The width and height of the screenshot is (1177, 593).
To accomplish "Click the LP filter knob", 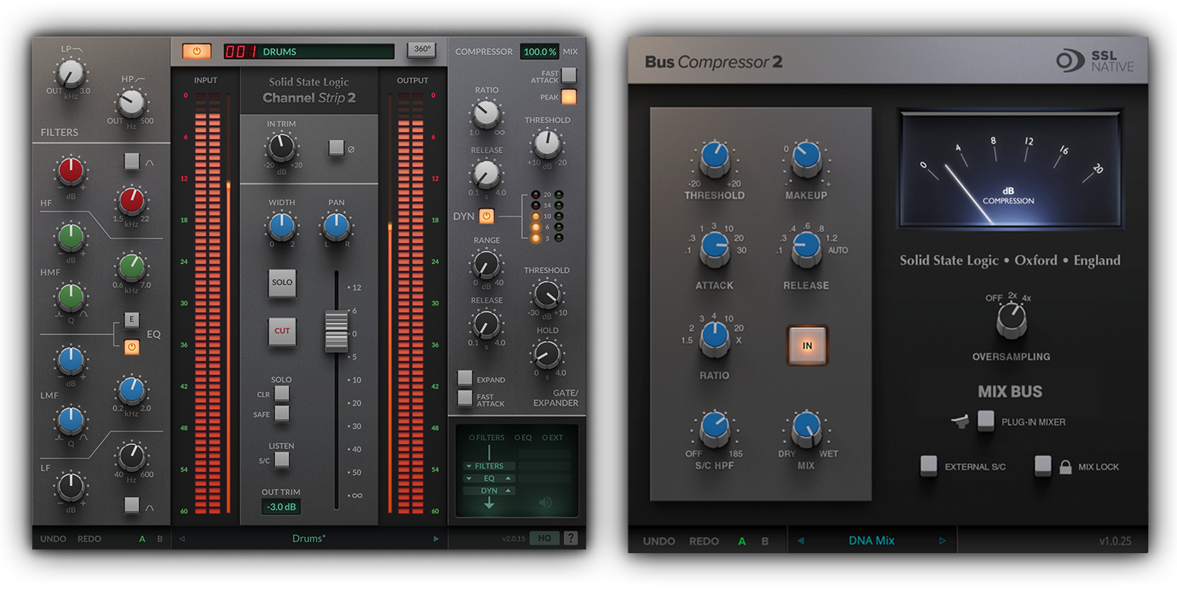I will point(70,74).
